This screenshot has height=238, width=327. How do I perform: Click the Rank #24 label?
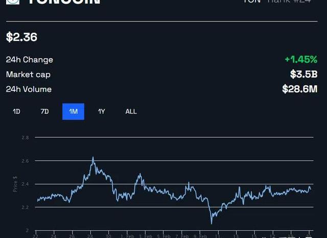coord(289,2)
